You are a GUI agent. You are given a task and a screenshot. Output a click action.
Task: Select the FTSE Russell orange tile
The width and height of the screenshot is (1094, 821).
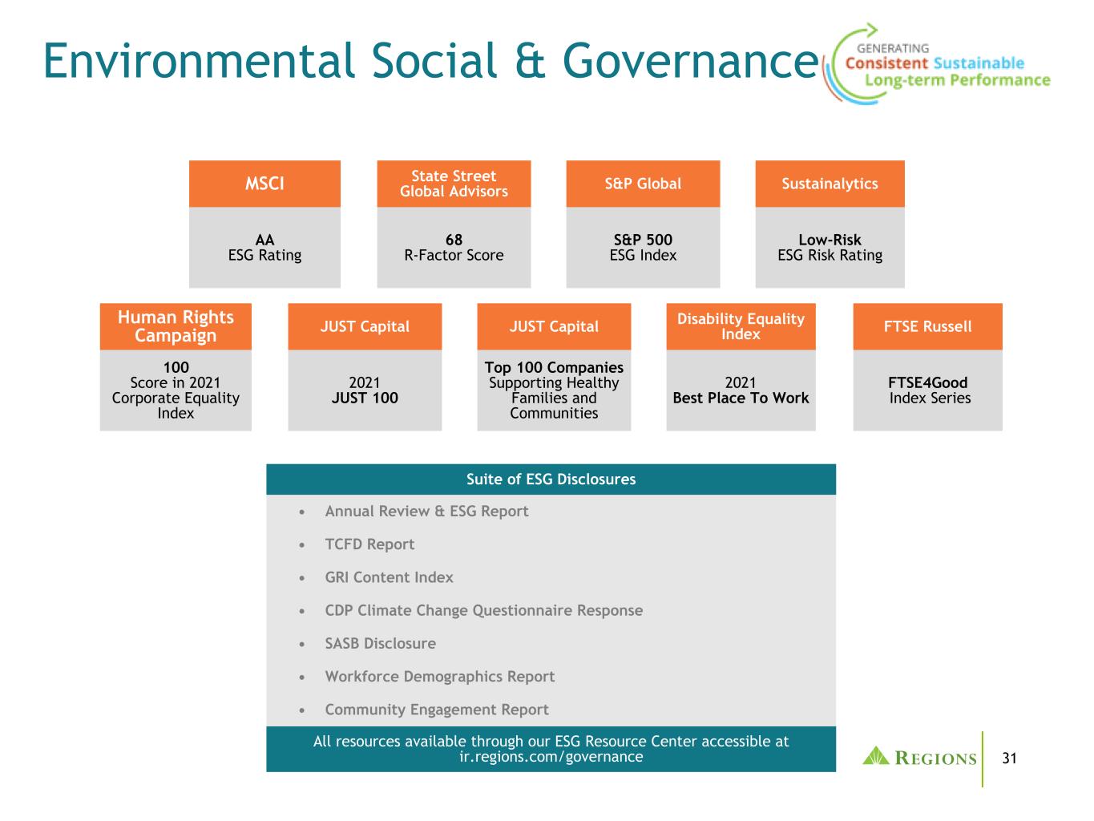[x=927, y=326]
